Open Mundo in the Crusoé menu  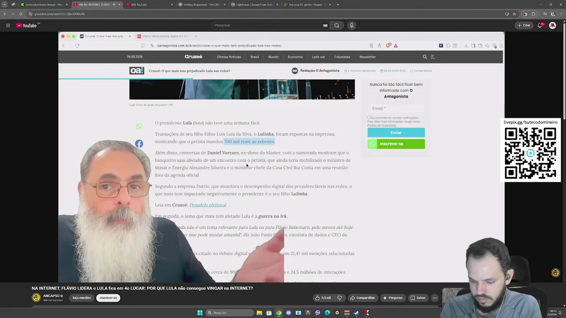[x=273, y=57]
